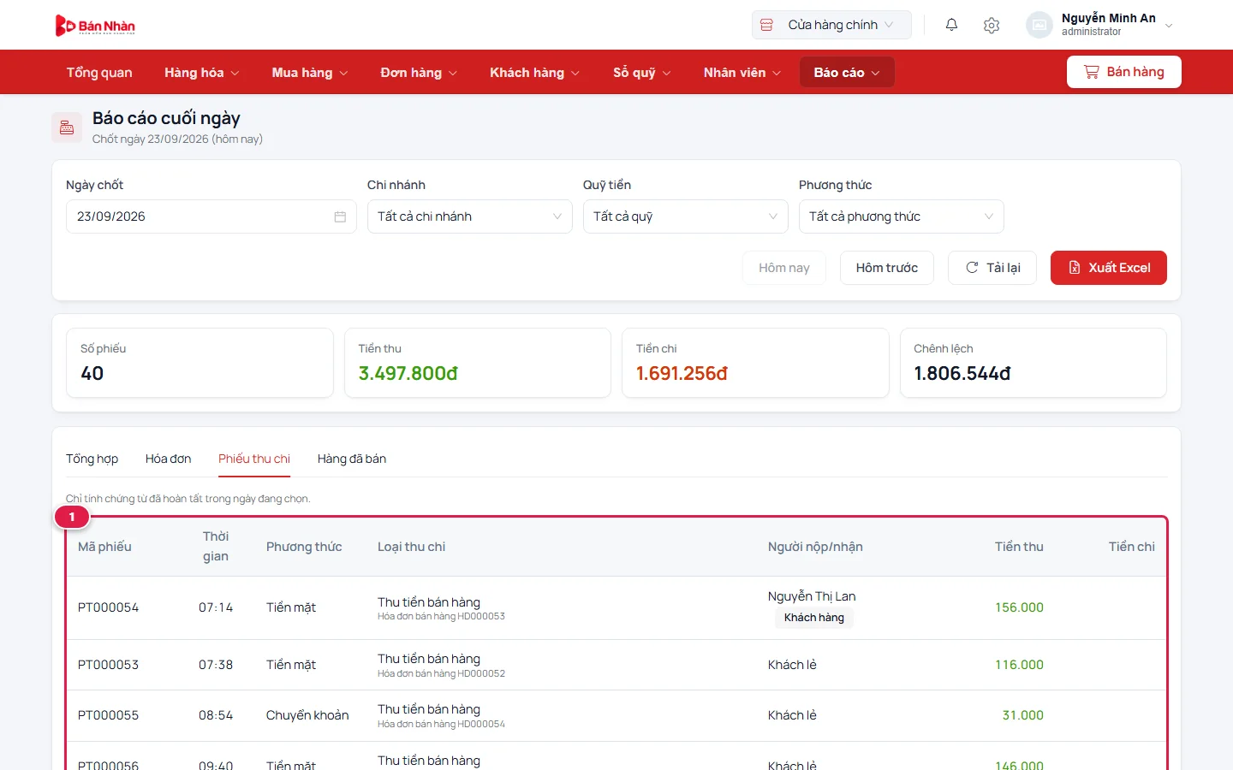
Task: Expand the Đơn hàng menu
Action: (x=419, y=73)
